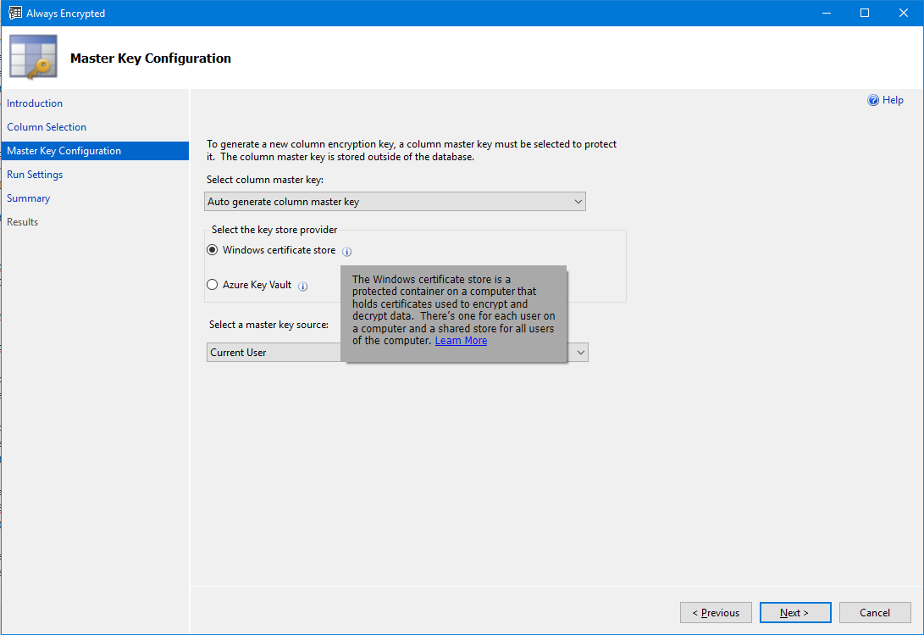Viewport: 924px width, 635px height.
Task: Click info icon beside Windows certificate store
Action: pyautogui.click(x=347, y=252)
